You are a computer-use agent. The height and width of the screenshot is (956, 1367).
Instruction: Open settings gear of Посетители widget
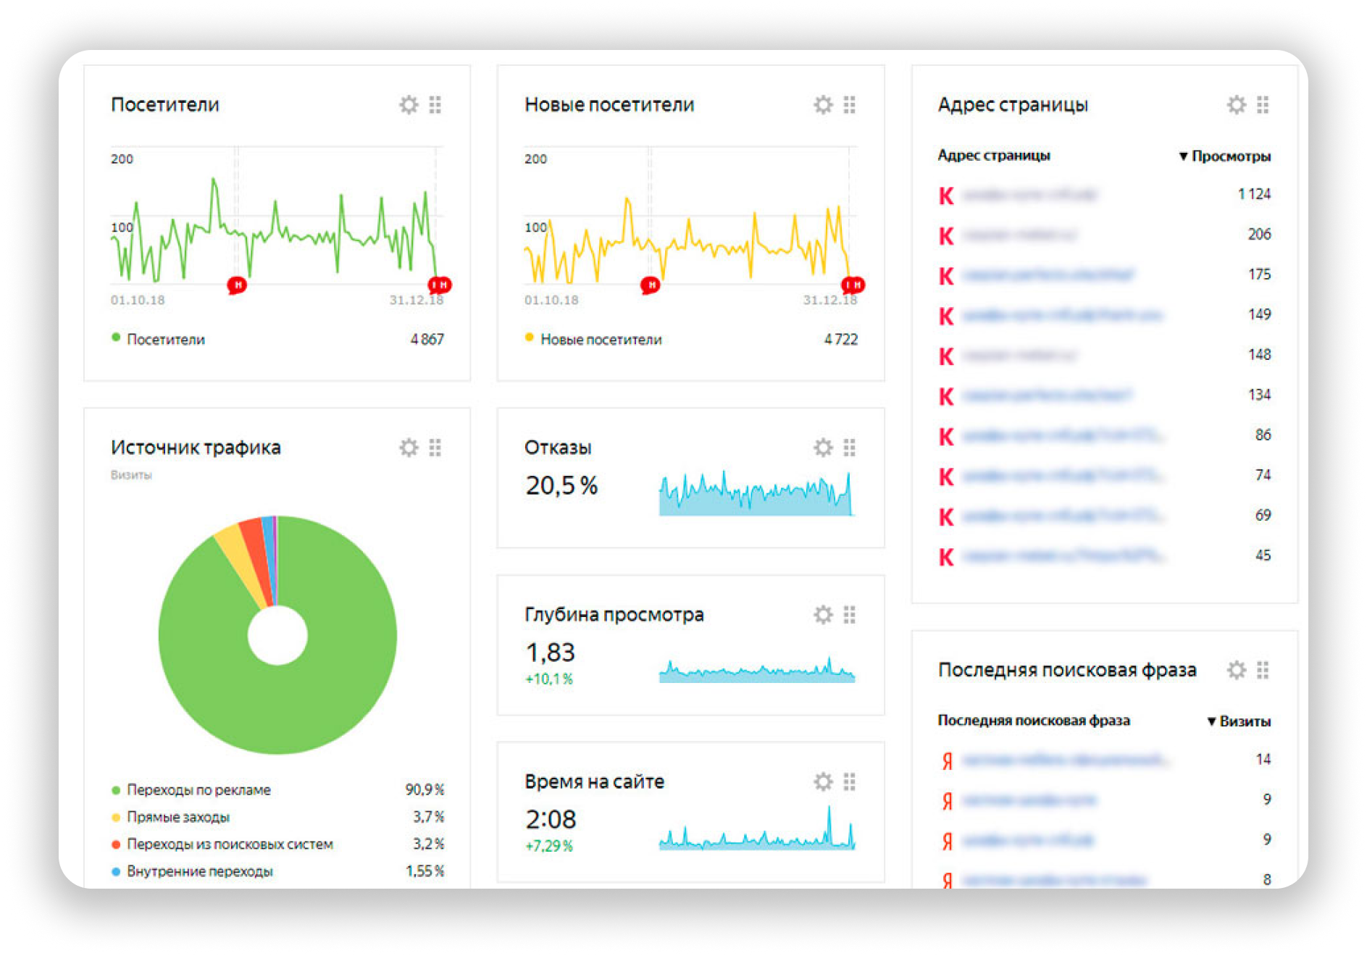(409, 104)
